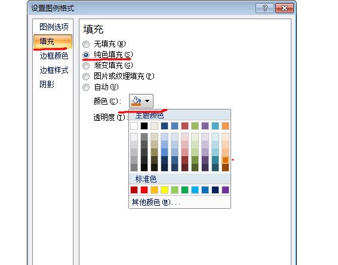338x265 pixels.
Task: Pick standard dark navy color swatch
Action: (215, 190)
